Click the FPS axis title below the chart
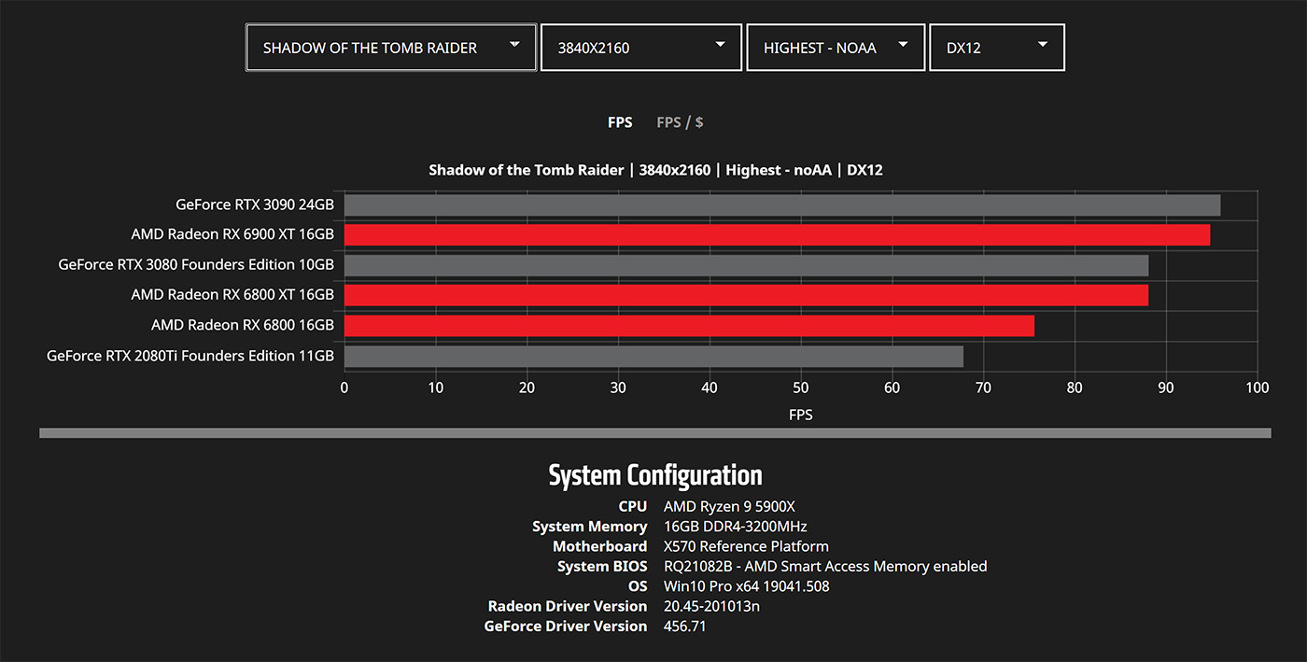 pyautogui.click(x=800, y=414)
